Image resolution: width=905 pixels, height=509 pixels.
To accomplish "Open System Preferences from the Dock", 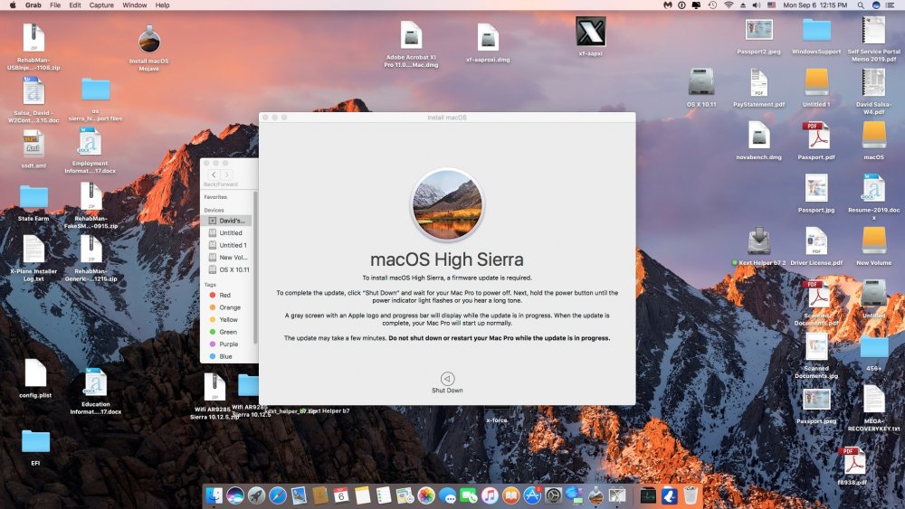I will [x=553, y=495].
